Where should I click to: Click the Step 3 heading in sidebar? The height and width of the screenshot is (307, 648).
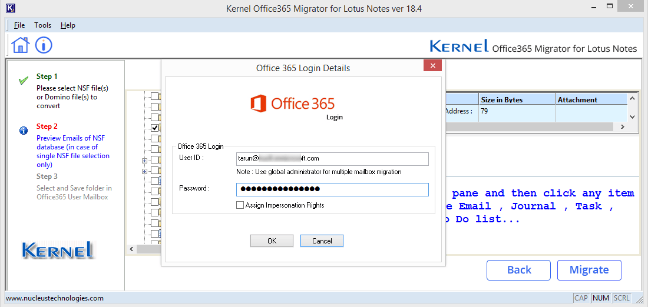47,176
